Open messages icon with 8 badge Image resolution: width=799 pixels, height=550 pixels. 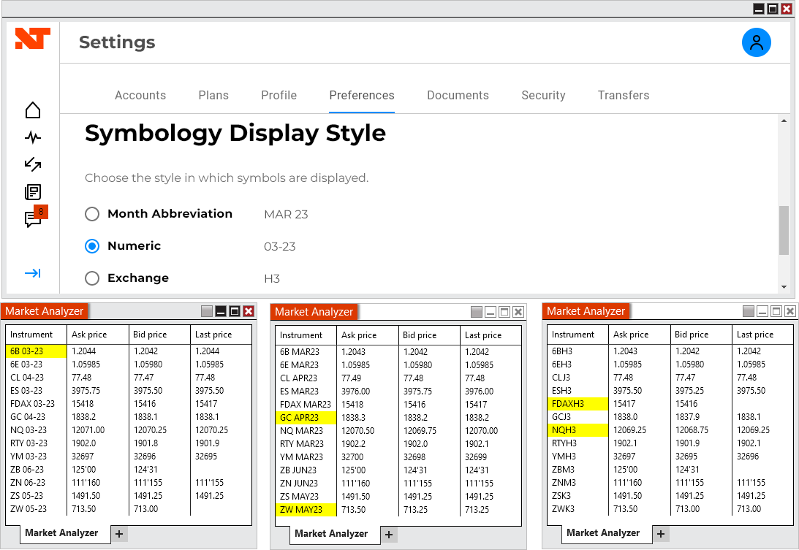pyautogui.click(x=34, y=219)
